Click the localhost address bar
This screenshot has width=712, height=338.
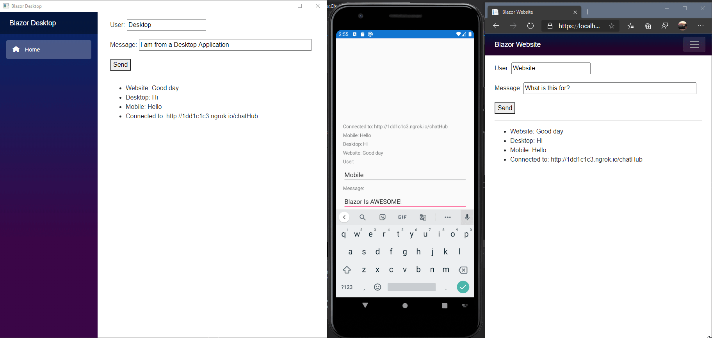(x=579, y=26)
